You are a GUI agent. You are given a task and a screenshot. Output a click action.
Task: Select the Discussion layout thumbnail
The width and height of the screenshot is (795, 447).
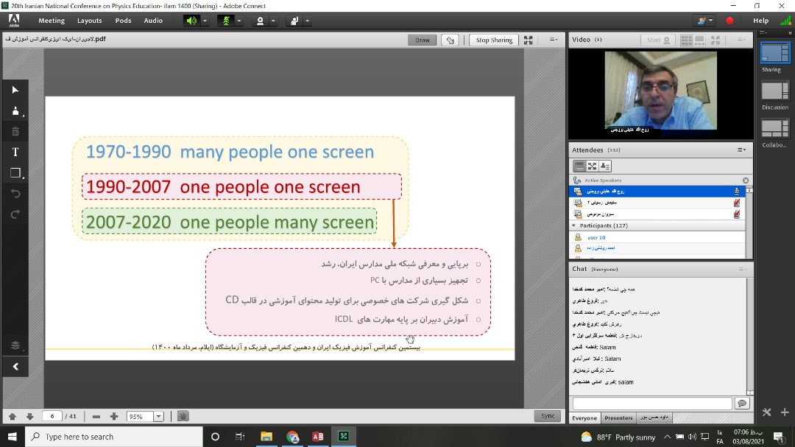tap(774, 91)
